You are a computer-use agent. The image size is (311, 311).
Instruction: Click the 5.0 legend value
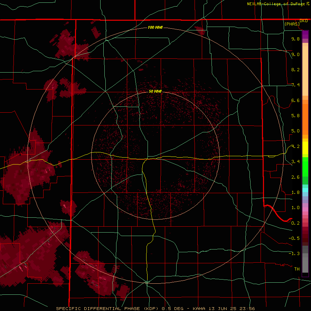click(x=295, y=131)
